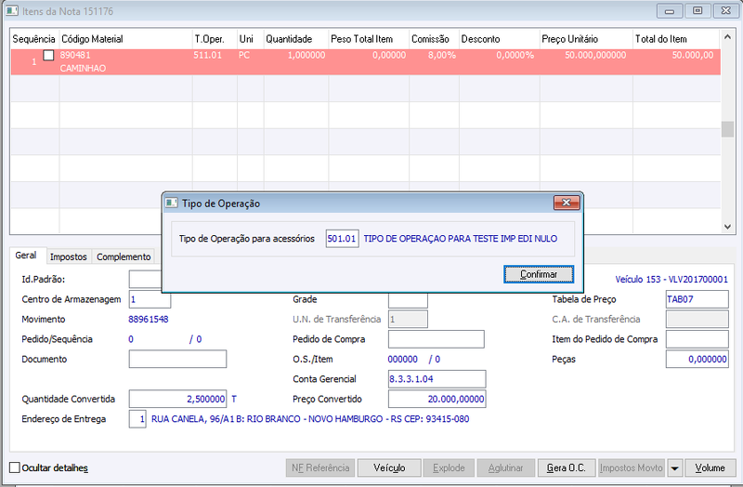743x487 pixels.
Task: Click the Pedido de Compra input field
Action: pos(437,339)
